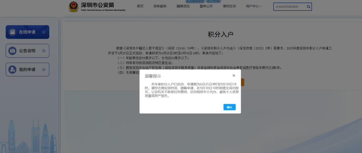Open the 警务公开 navigation item
Image resolution: width=362 pixels, height=153 pixels.
206,6
